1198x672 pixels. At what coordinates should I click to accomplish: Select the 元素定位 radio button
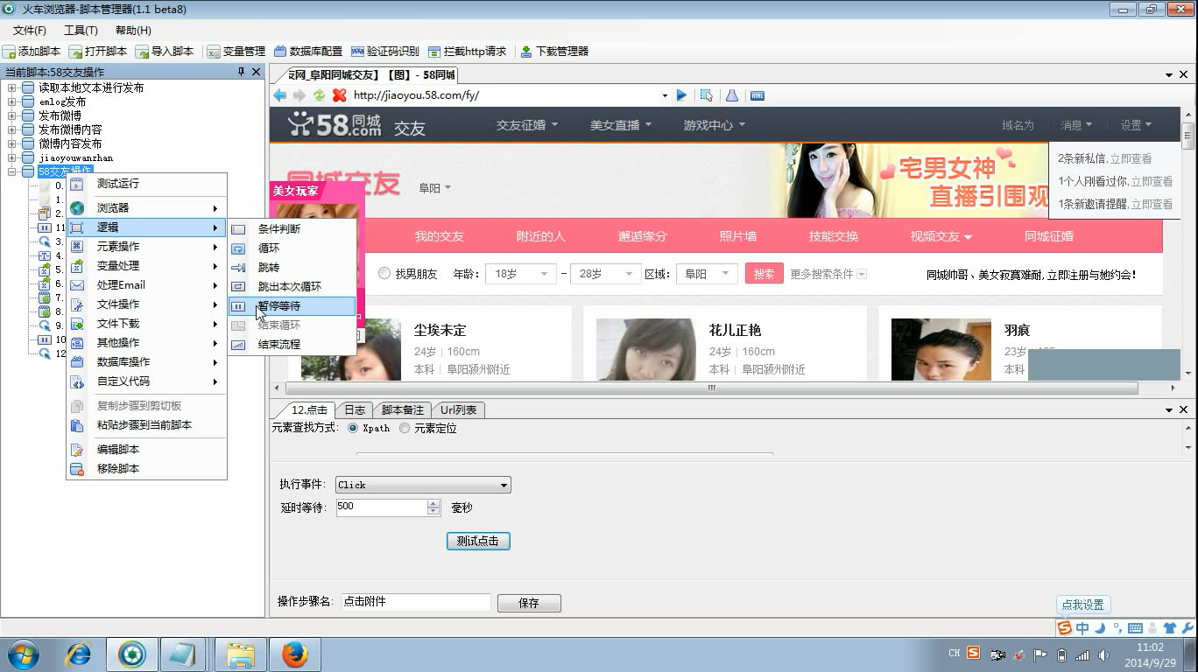click(x=405, y=428)
